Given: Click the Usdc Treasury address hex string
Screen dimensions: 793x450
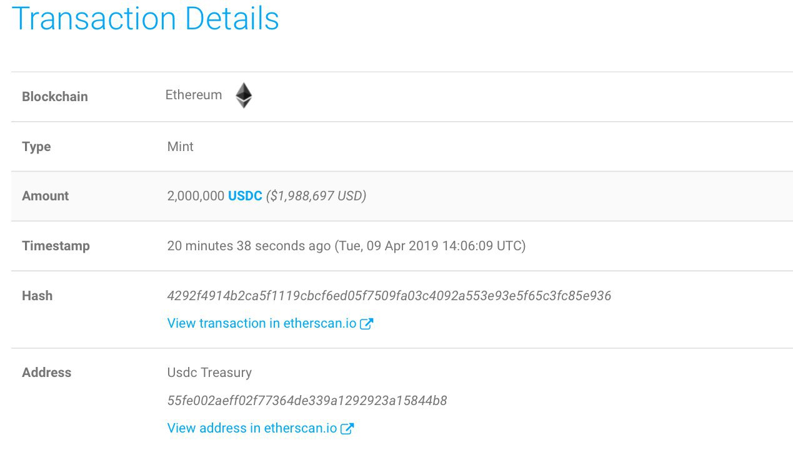Looking at the screenshot, I should tap(307, 401).
